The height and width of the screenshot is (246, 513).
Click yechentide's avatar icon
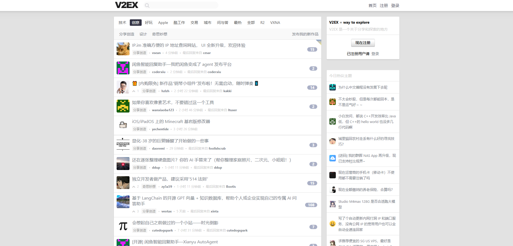(x=123, y=125)
